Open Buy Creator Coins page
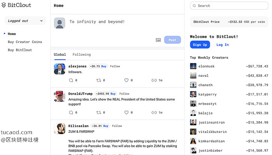Screen dimensions: 272x155 25,42
